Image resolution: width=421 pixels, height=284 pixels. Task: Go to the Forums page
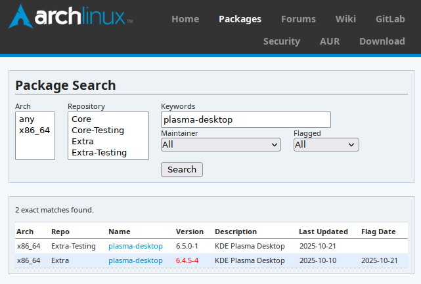[298, 19]
